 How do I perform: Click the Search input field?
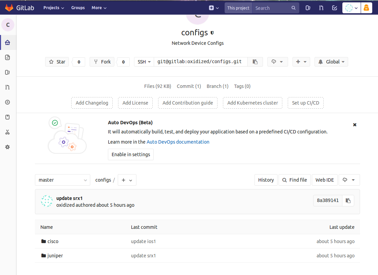pos(271,8)
